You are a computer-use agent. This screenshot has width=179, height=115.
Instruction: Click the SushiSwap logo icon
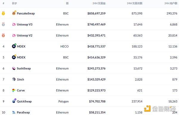(14, 68)
